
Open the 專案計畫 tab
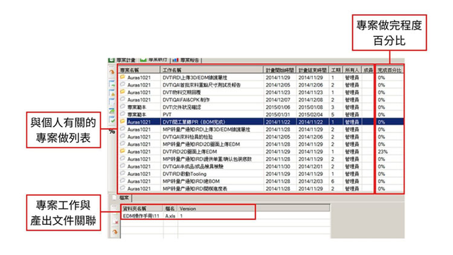pyautogui.click(x=122, y=60)
